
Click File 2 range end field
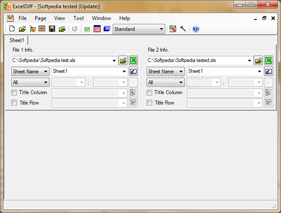point(245,82)
